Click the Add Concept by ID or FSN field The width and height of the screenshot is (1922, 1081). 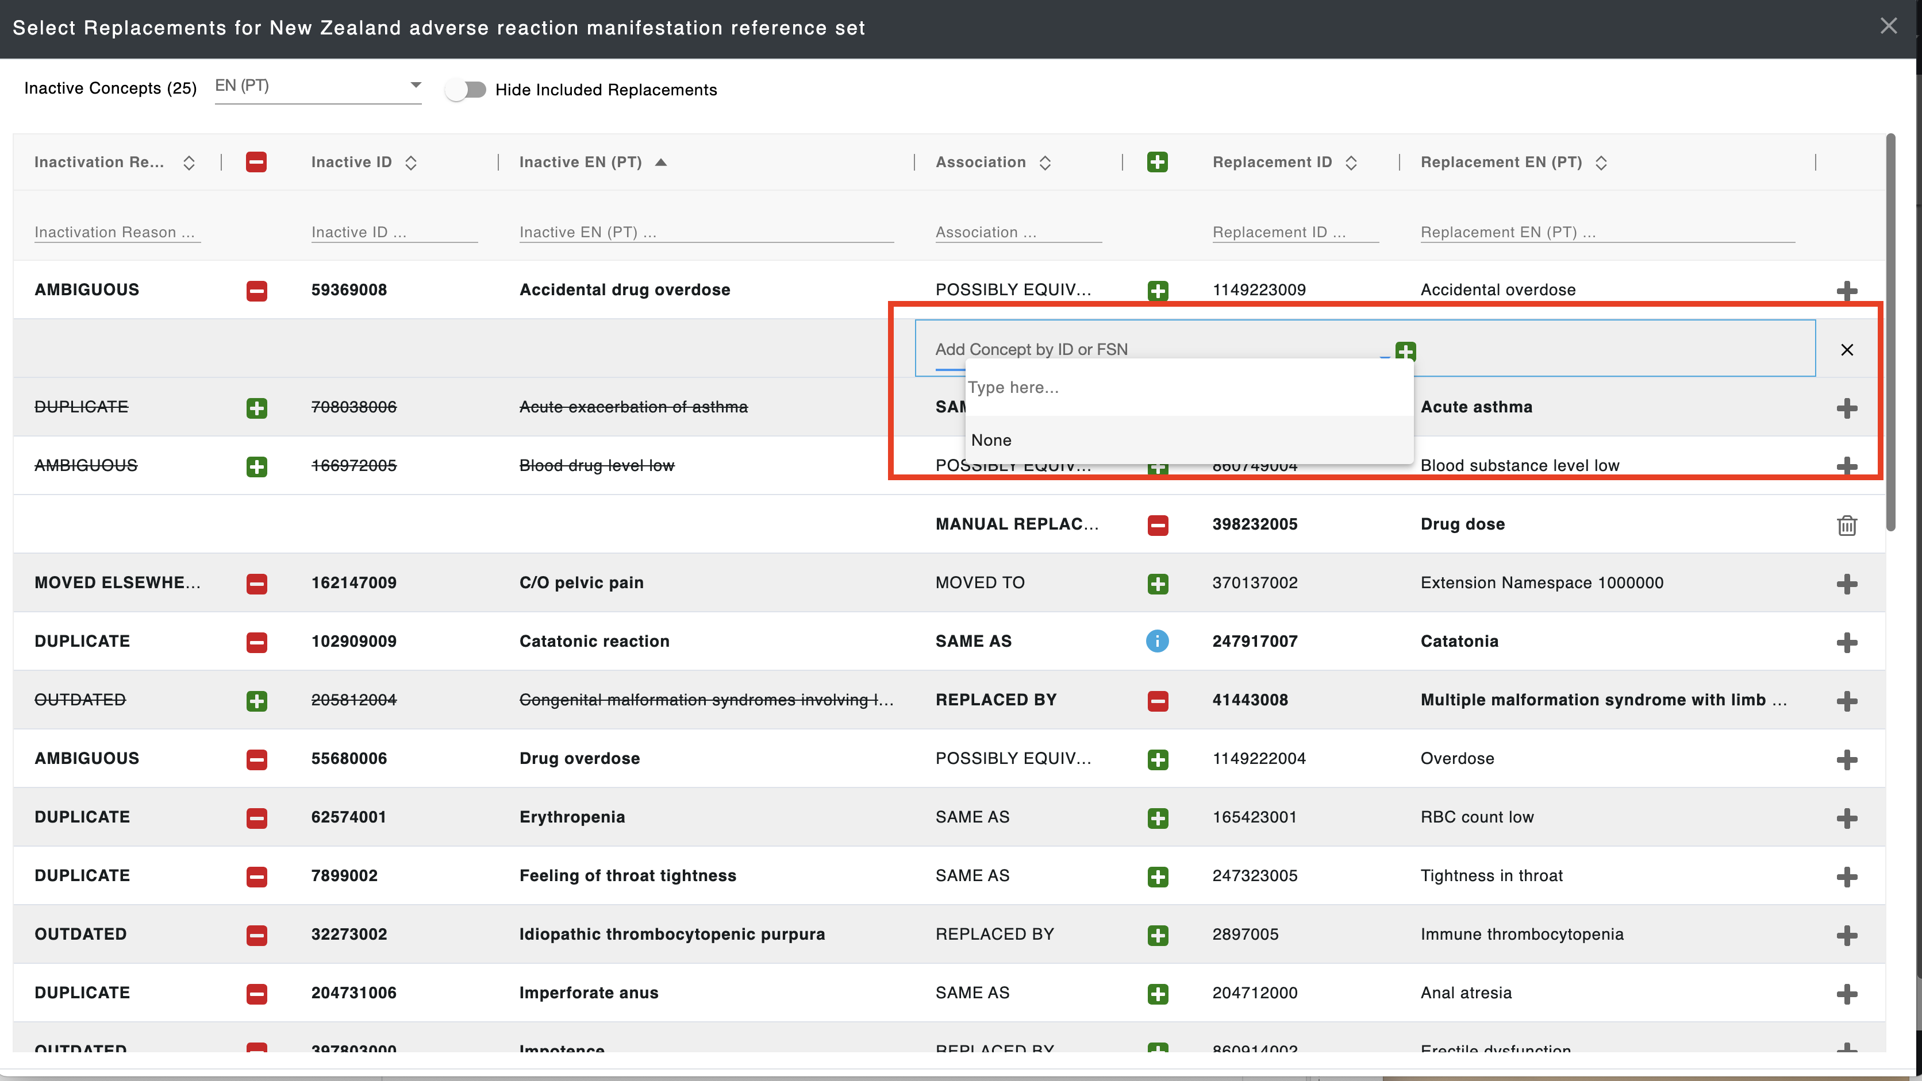click(1162, 350)
